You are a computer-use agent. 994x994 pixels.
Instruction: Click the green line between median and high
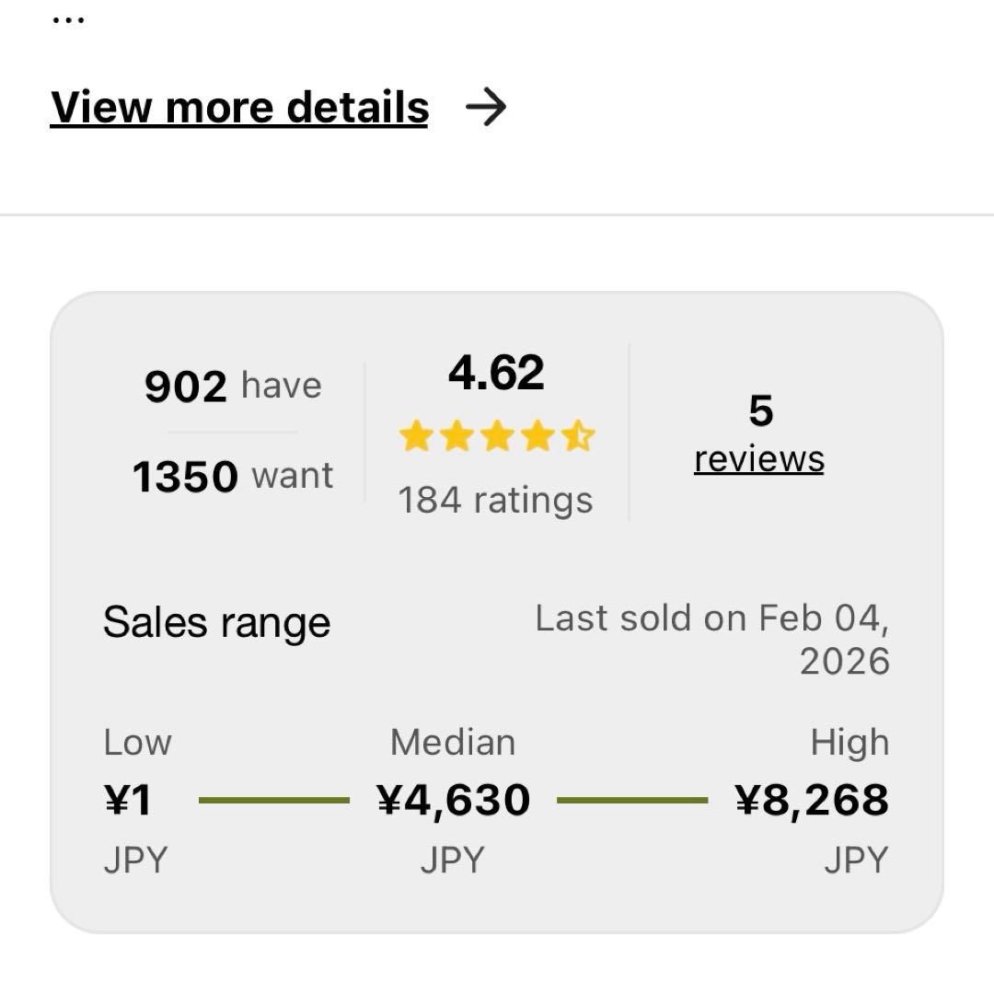[x=632, y=801]
